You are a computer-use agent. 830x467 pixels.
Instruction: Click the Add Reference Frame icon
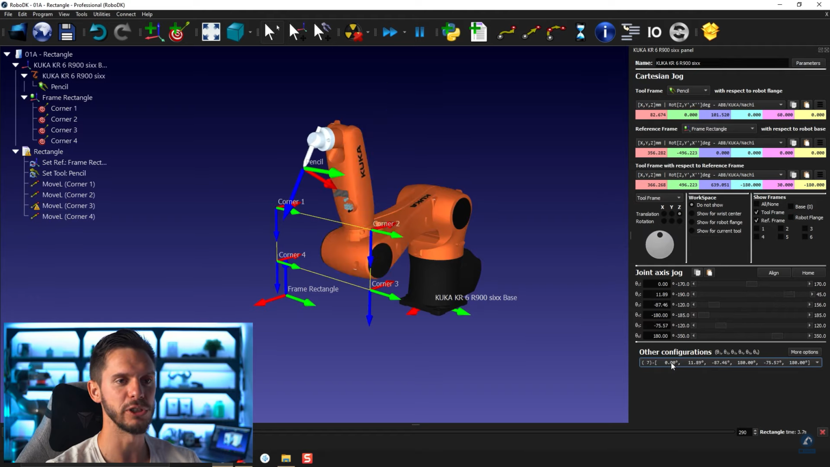click(153, 32)
